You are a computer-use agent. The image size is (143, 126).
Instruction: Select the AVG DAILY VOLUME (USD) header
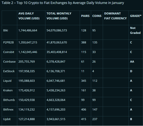coord(29,16)
